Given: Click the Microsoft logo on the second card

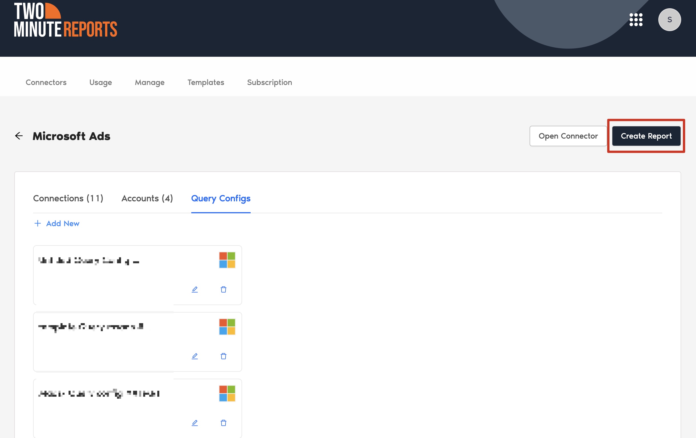Looking at the screenshot, I should [x=227, y=327].
